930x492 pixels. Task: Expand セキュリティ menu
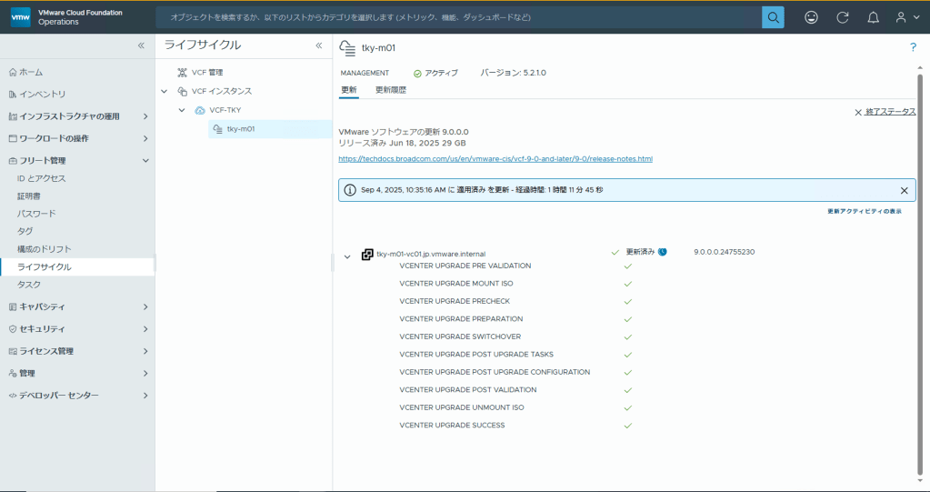click(x=145, y=329)
